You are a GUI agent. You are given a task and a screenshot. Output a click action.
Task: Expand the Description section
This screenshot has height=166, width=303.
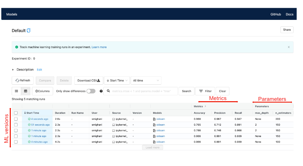(13, 70)
